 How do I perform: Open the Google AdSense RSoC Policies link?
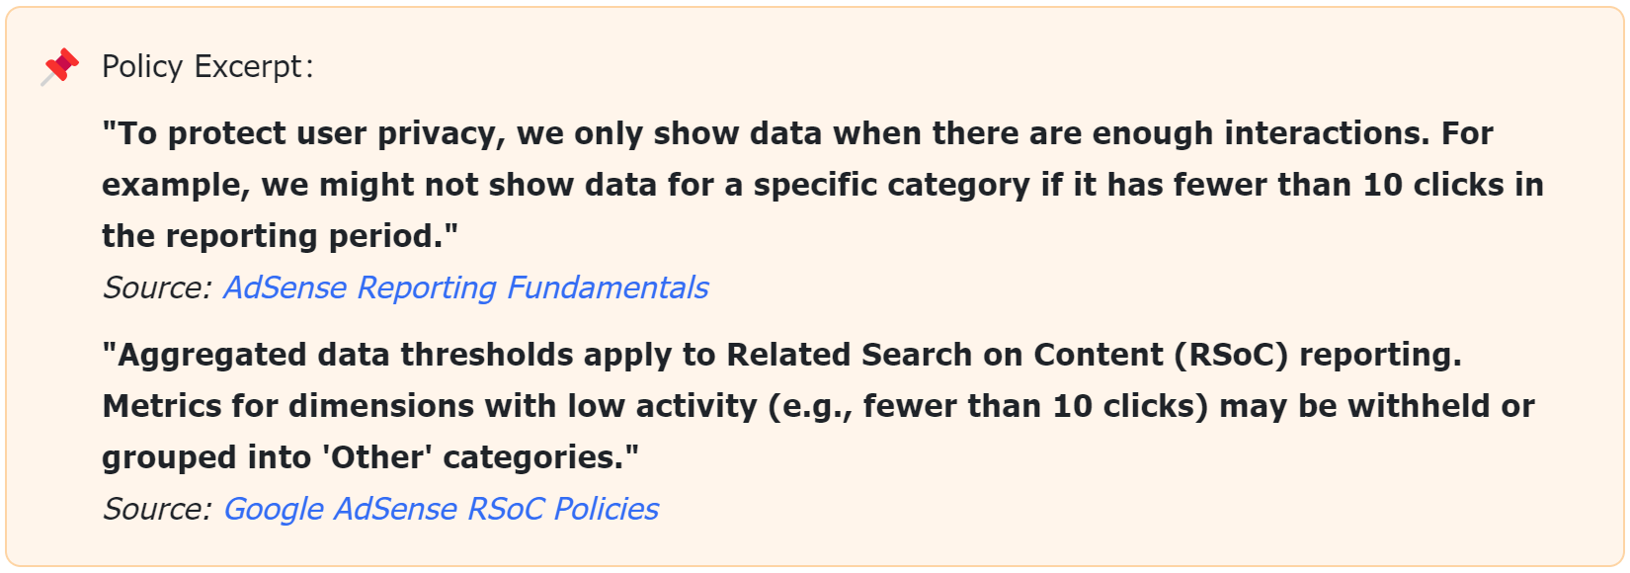pyautogui.click(x=441, y=509)
